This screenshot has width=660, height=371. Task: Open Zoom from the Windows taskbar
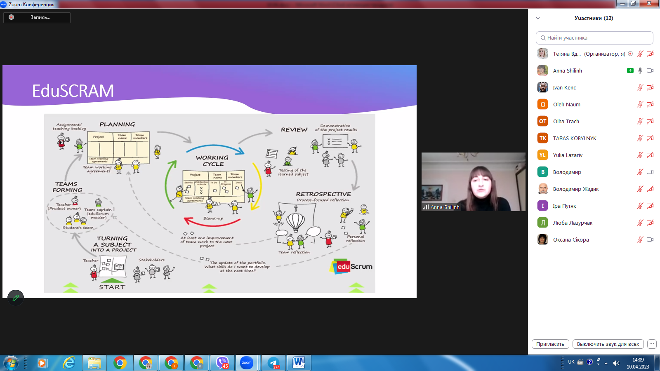click(x=247, y=363)
